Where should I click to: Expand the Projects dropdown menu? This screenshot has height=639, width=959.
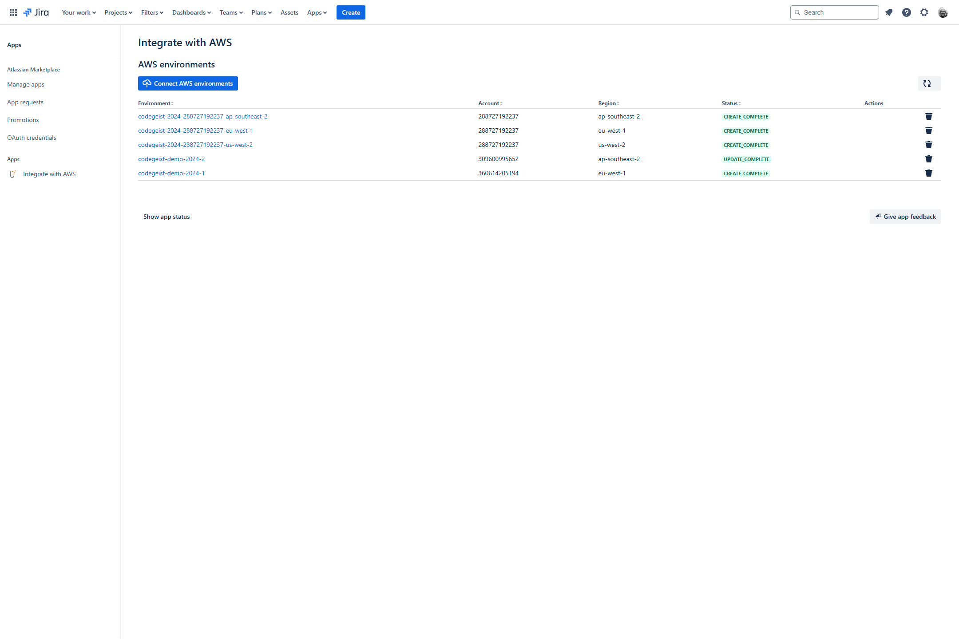[118, 12]
